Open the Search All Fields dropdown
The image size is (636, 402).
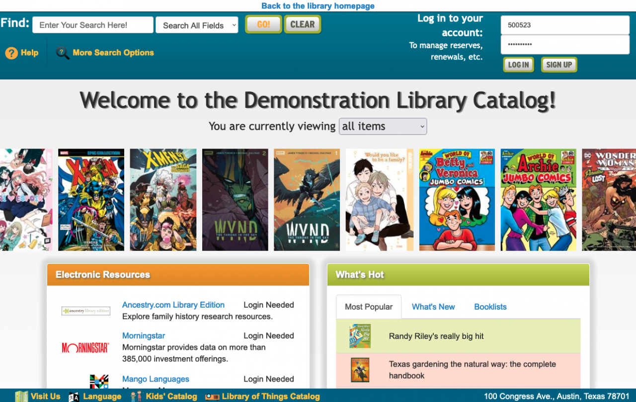point(197,24)
